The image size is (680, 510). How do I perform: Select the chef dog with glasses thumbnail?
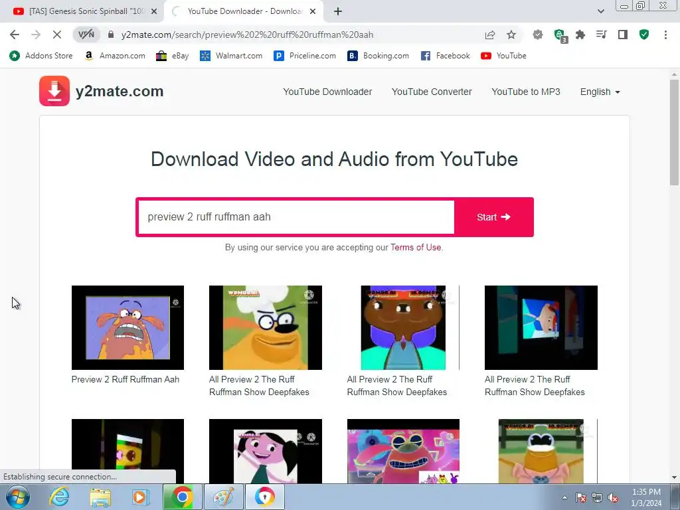coord(266,327)
